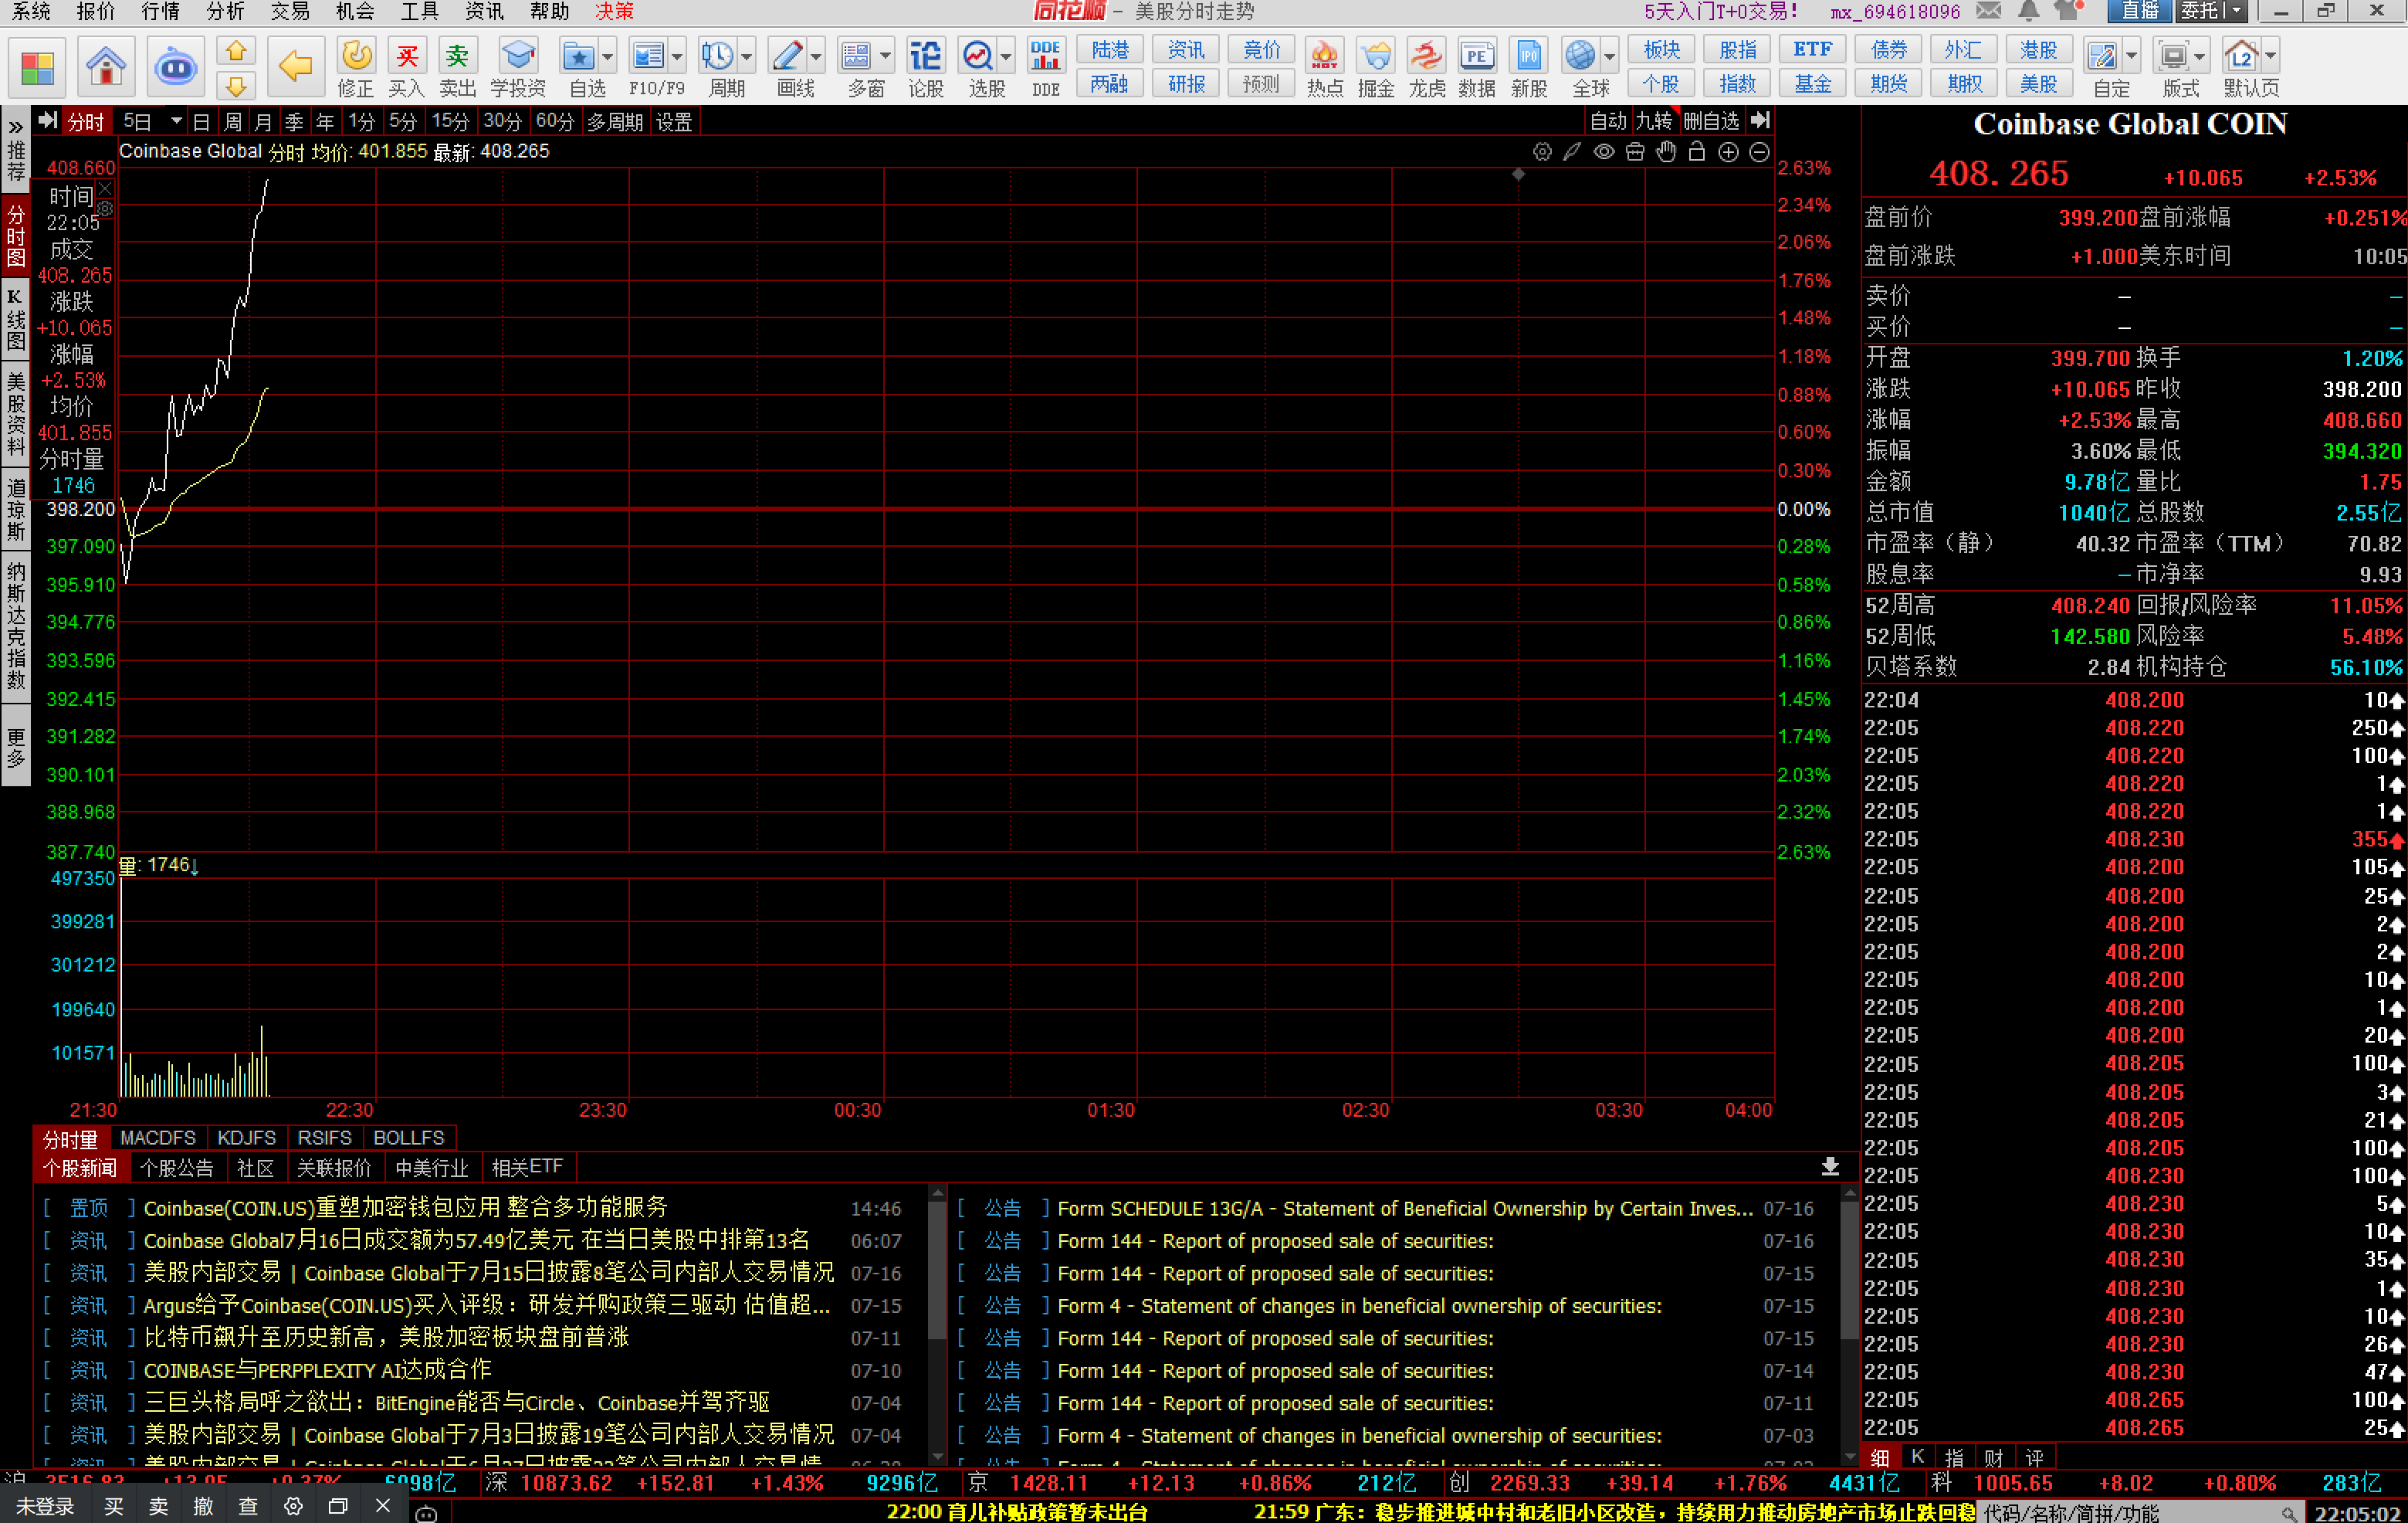Image resolution: width=2408 pixels, height=1523 pixels.
Task: Select the 纳斯达克指数 sidebar tab
Action: [x=15, y=626]
